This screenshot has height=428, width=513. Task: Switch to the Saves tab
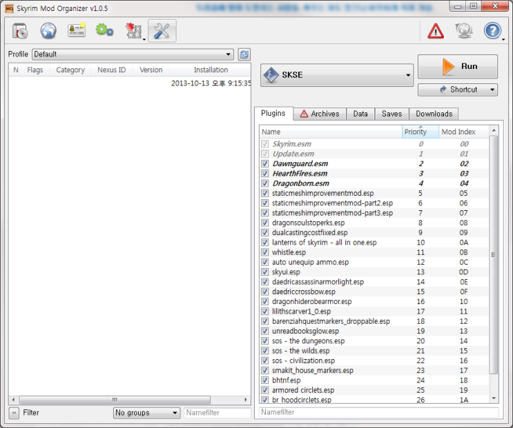(391, 114)
